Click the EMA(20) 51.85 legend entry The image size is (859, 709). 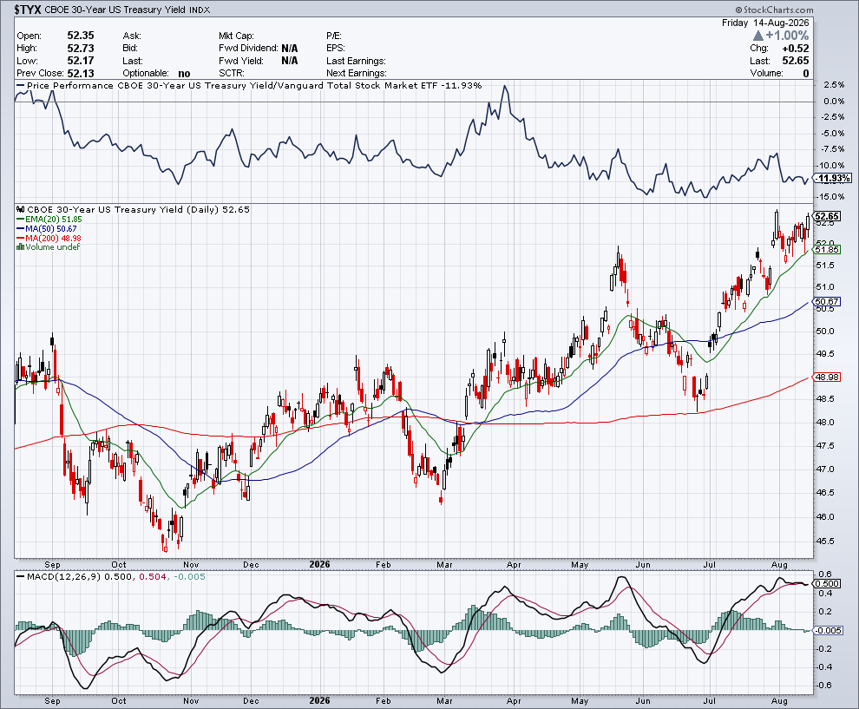(x=53, y=220)
